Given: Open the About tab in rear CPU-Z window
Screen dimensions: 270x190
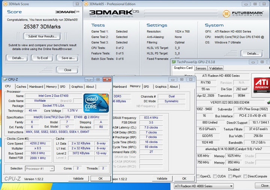Looking at the screenshot, I should tap(174, 87).
